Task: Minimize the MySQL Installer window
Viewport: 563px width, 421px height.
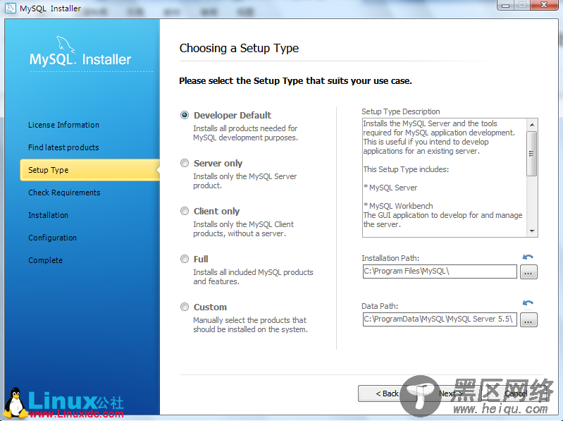Action: coord(506,5)
